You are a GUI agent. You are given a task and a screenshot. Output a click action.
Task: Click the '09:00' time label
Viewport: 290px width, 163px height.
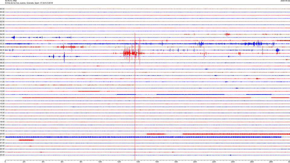[2, 66]
